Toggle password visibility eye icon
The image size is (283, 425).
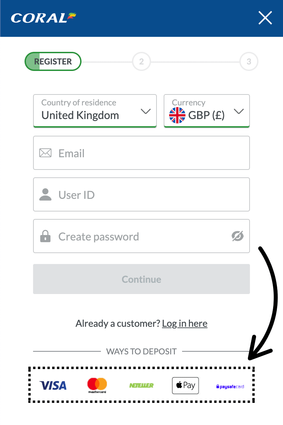coord(238,236)
